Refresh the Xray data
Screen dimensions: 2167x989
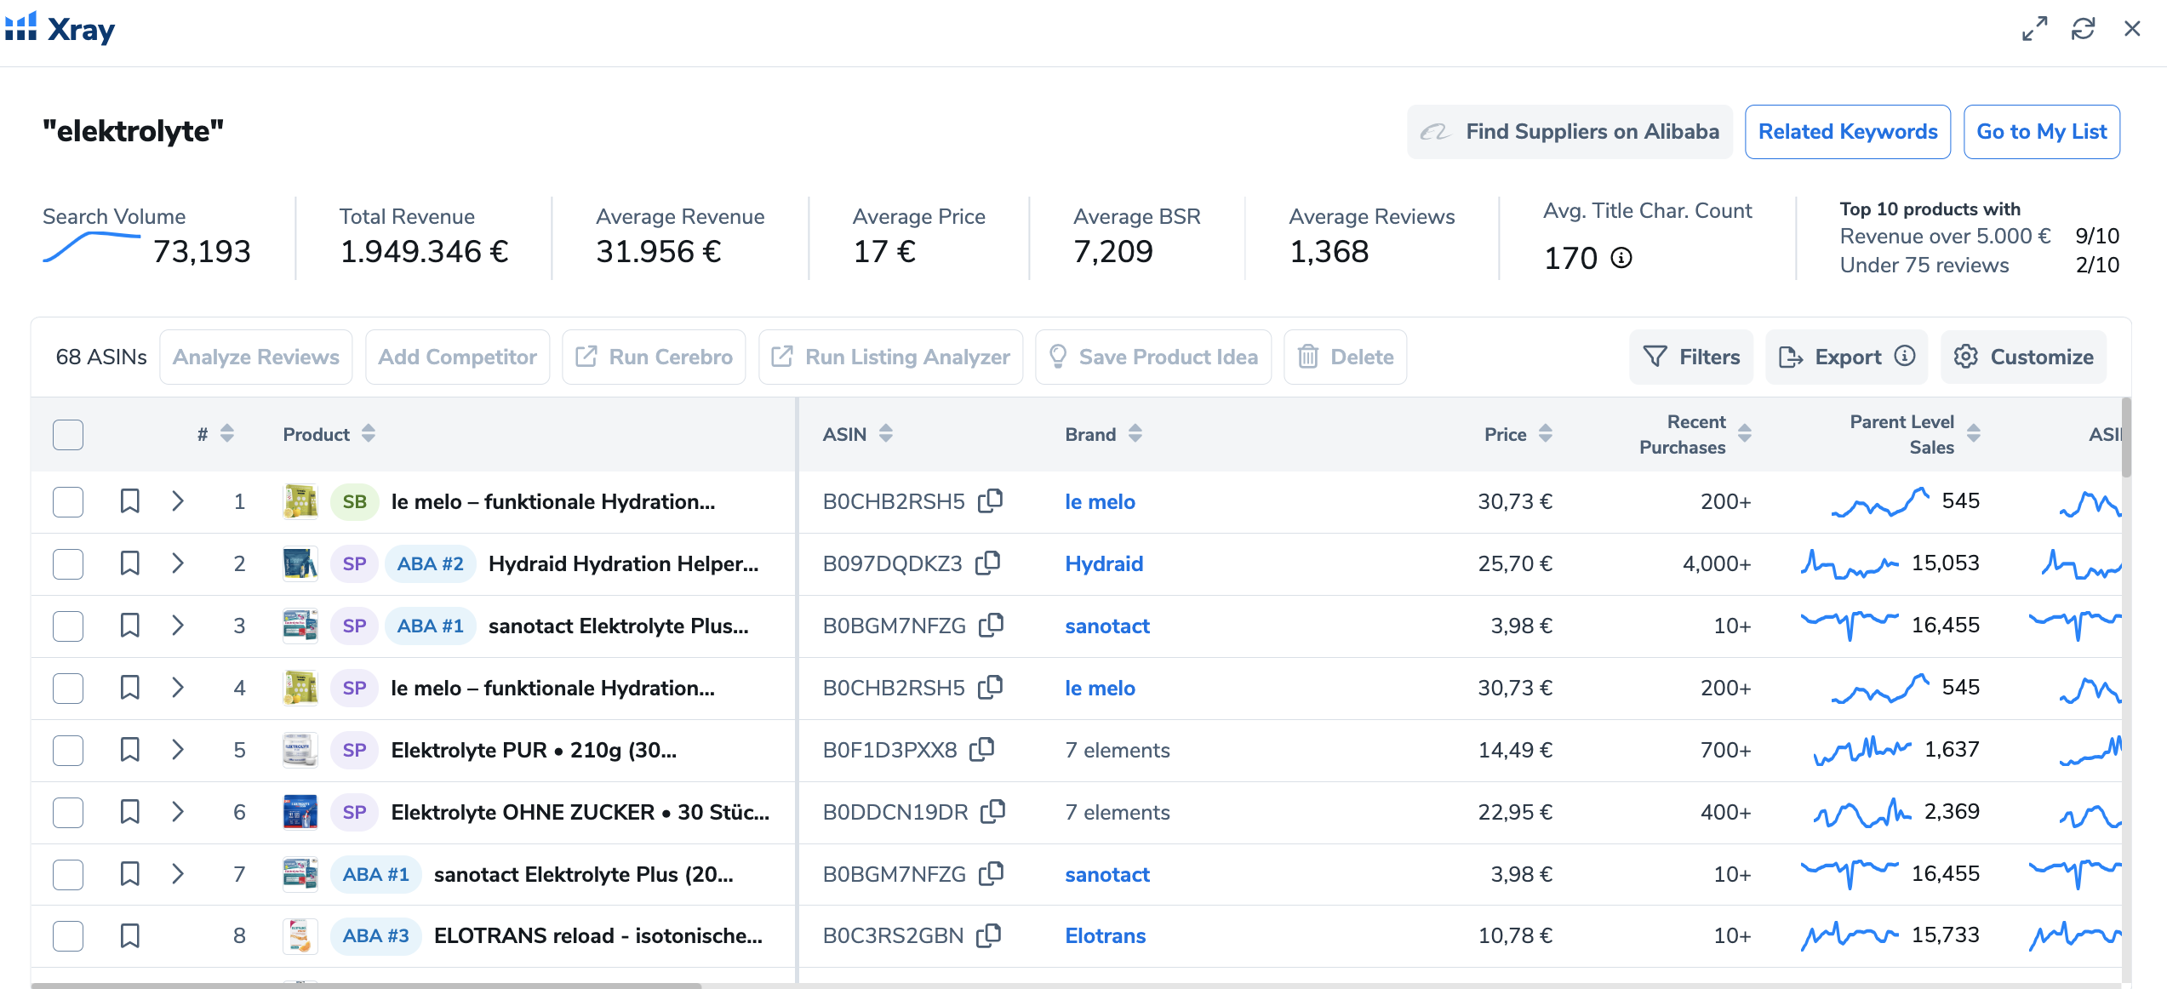click(x=2083, y=29)
